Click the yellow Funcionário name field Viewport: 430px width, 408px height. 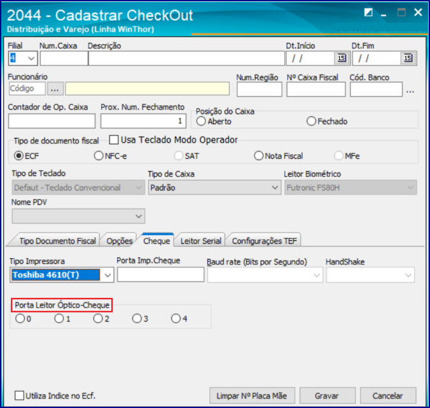148,89
